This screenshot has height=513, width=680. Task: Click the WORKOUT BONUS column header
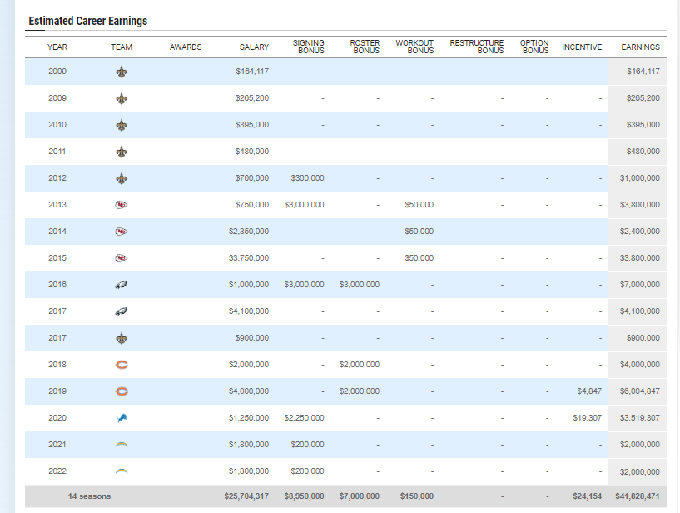coord(414,47)
